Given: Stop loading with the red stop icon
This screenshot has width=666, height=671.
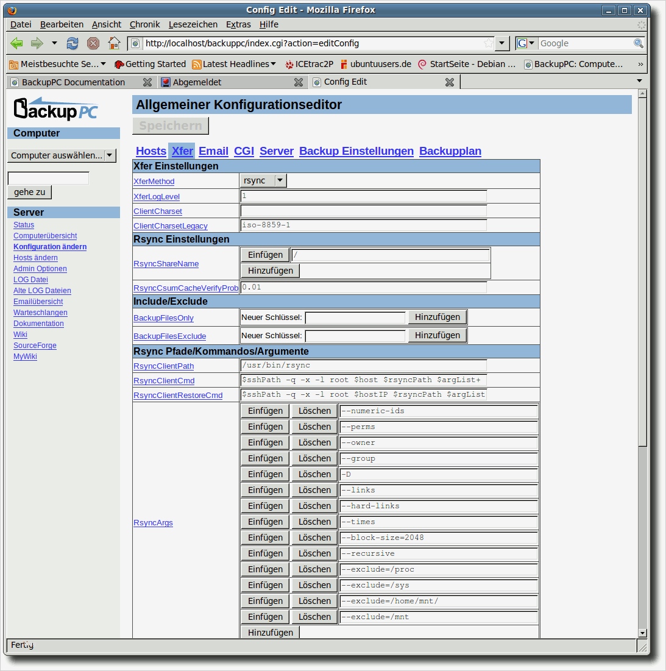Looking at the screenshot, I should tap(93, 43).
